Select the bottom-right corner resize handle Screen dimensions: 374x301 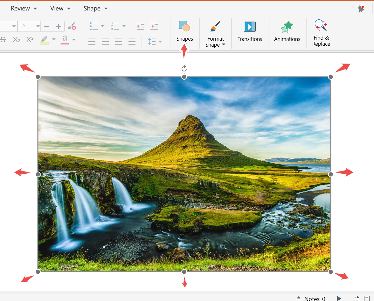click(331, 272)
